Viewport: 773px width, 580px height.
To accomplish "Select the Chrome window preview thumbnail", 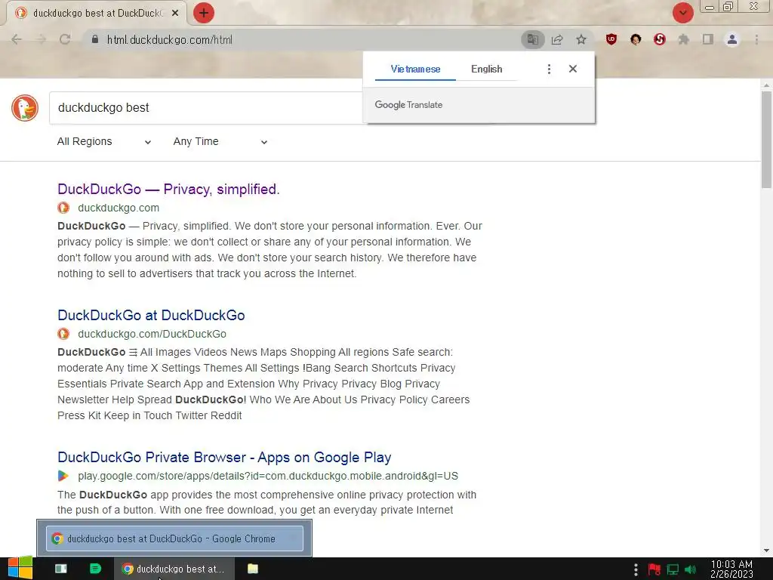I will point(174,538).
